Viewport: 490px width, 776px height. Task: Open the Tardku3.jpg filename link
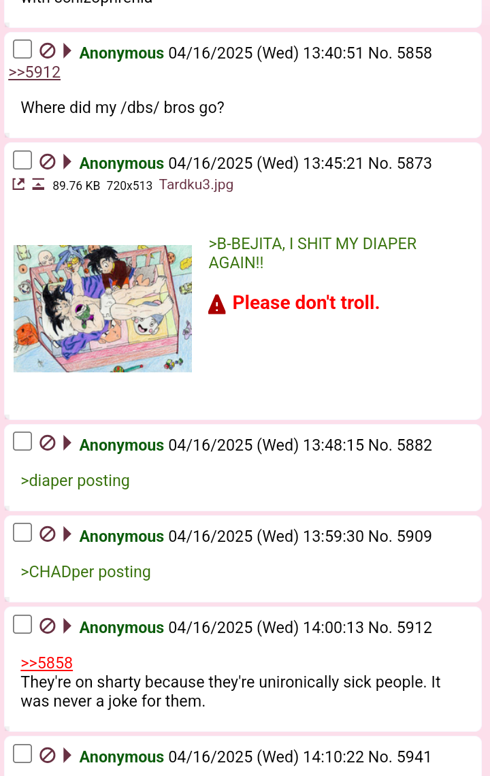tap(196, 184)
